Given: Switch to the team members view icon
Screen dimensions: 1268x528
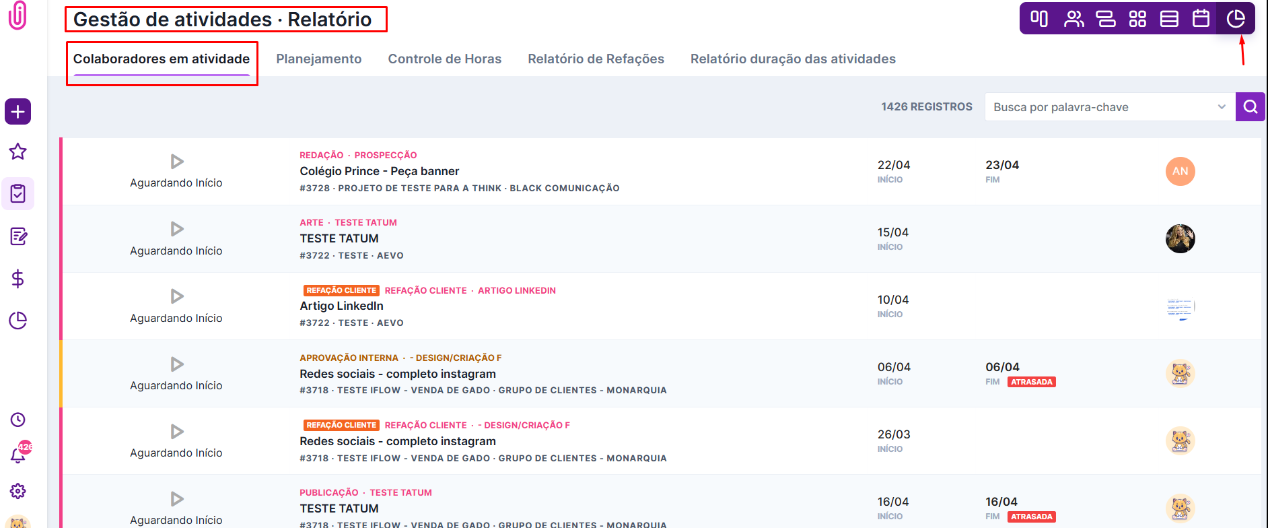Looking at the screenshot, I should pyautogui.click(x=1073, y=19).
